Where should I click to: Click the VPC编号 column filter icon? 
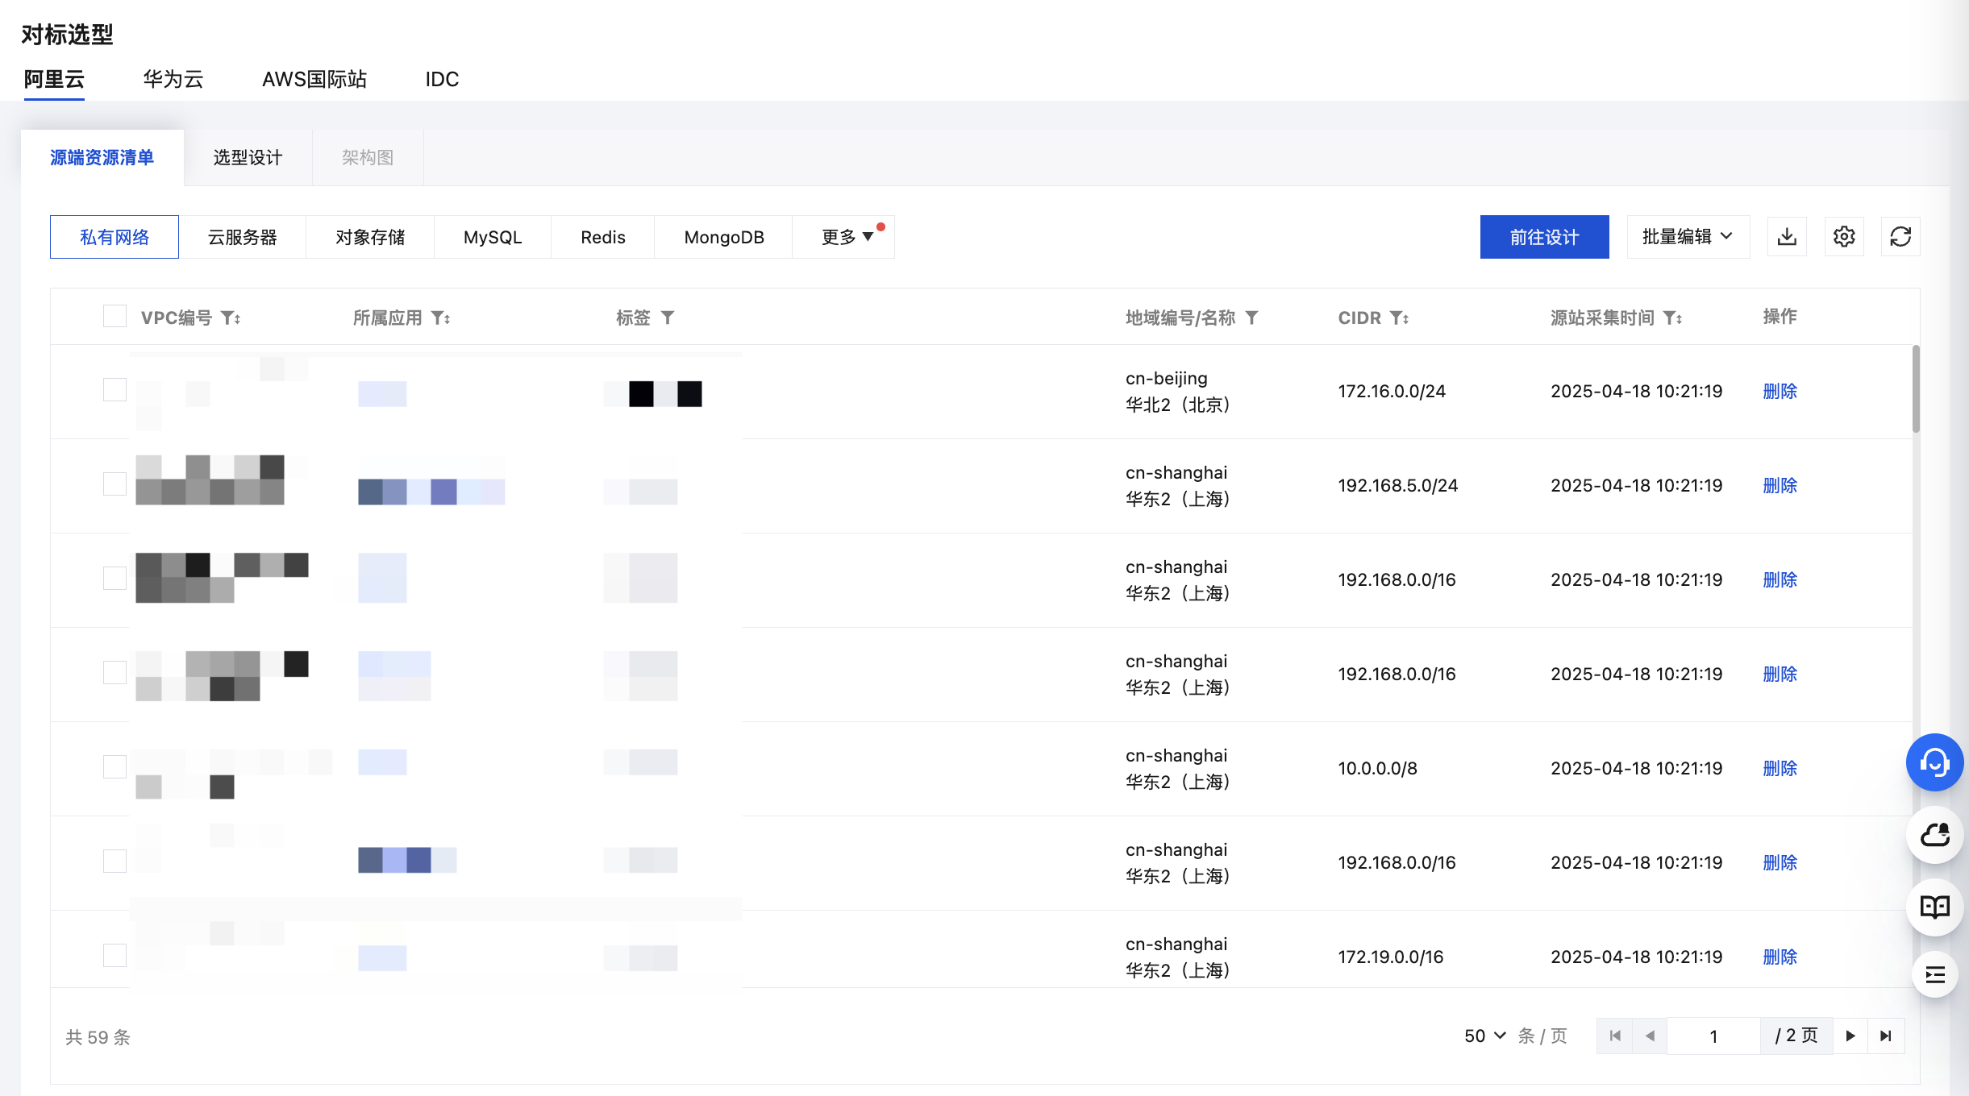click(227, 318)
